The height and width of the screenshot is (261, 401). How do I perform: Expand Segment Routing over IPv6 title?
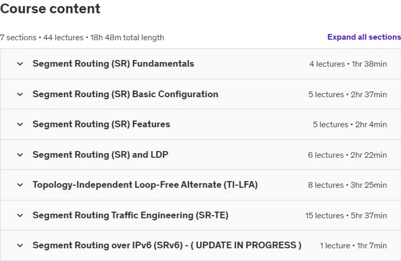click(167, 246)
